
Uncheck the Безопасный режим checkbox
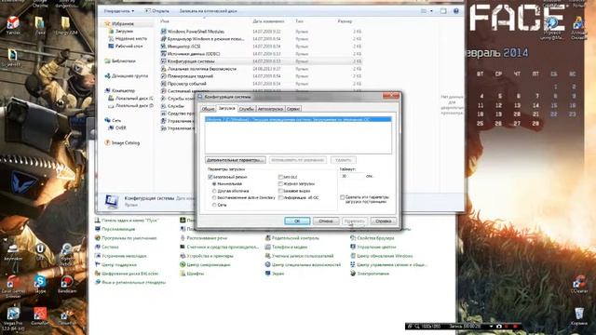pyautogui.click(x=210, y=177)
